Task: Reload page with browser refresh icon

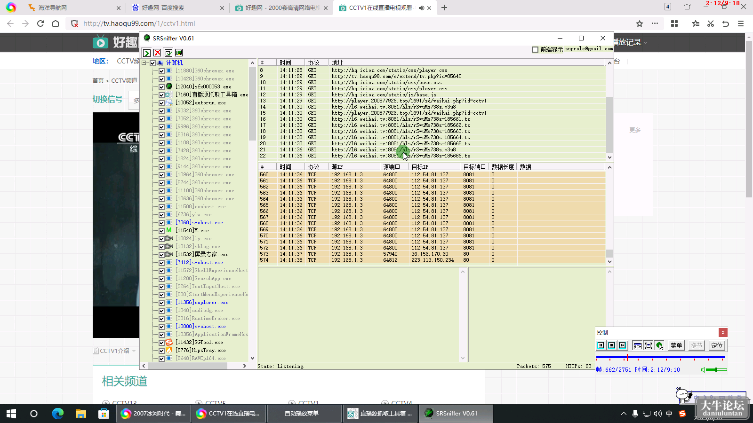Action: coord(40,23)
